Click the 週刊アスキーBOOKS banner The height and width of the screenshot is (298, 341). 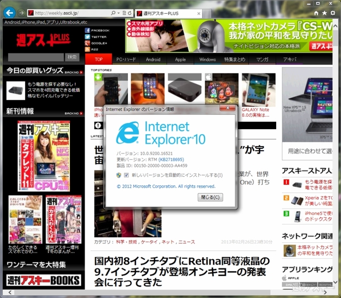click(44, 280)
